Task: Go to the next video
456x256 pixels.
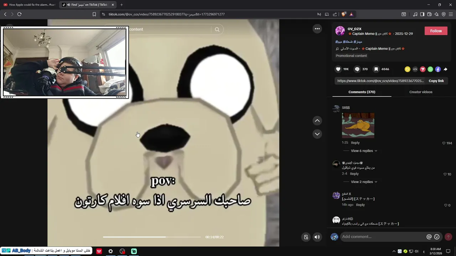Action: [x=317, y=134]
